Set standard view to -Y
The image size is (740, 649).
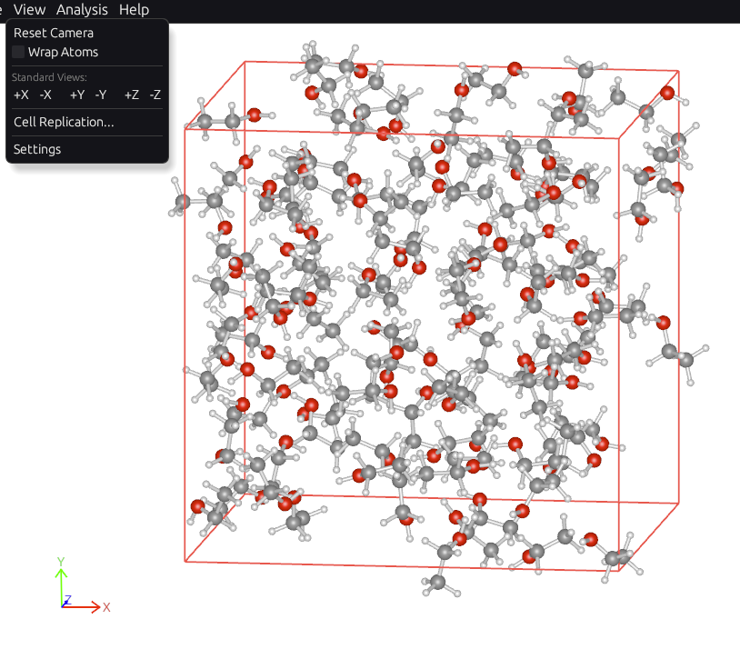coord(101,95)
